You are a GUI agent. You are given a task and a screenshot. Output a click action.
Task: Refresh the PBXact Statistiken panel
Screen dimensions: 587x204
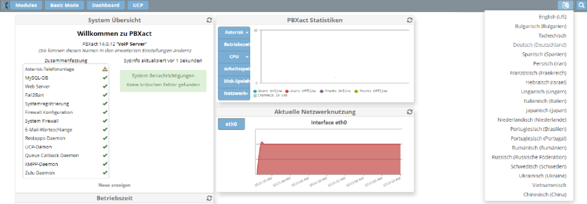409,20
